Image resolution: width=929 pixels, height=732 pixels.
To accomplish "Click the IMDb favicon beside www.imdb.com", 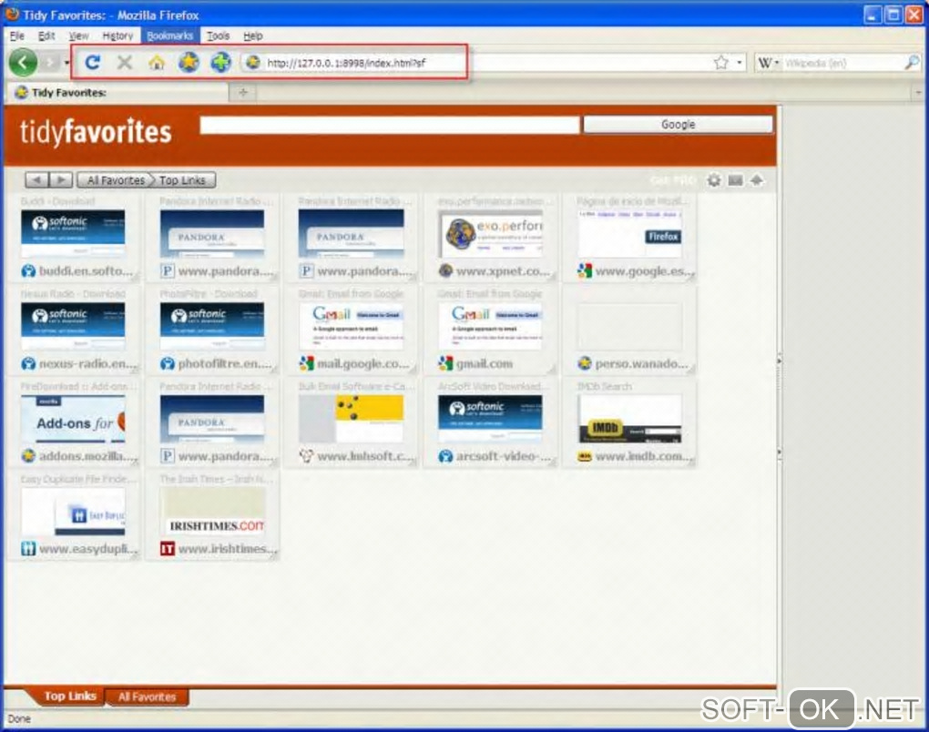I will pos(585,457).
